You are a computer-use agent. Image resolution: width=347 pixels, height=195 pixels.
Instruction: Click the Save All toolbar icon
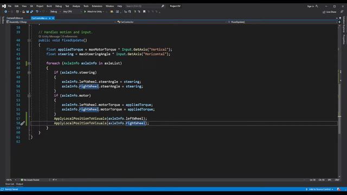coord(31,12)
